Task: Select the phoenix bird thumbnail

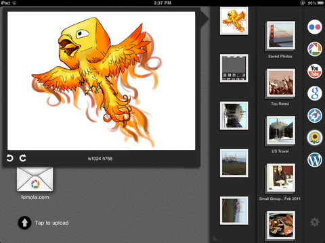Action: [234, 21]
